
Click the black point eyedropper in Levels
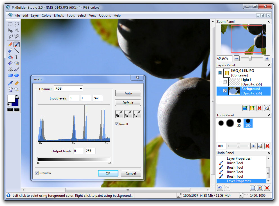pos(119,114)
